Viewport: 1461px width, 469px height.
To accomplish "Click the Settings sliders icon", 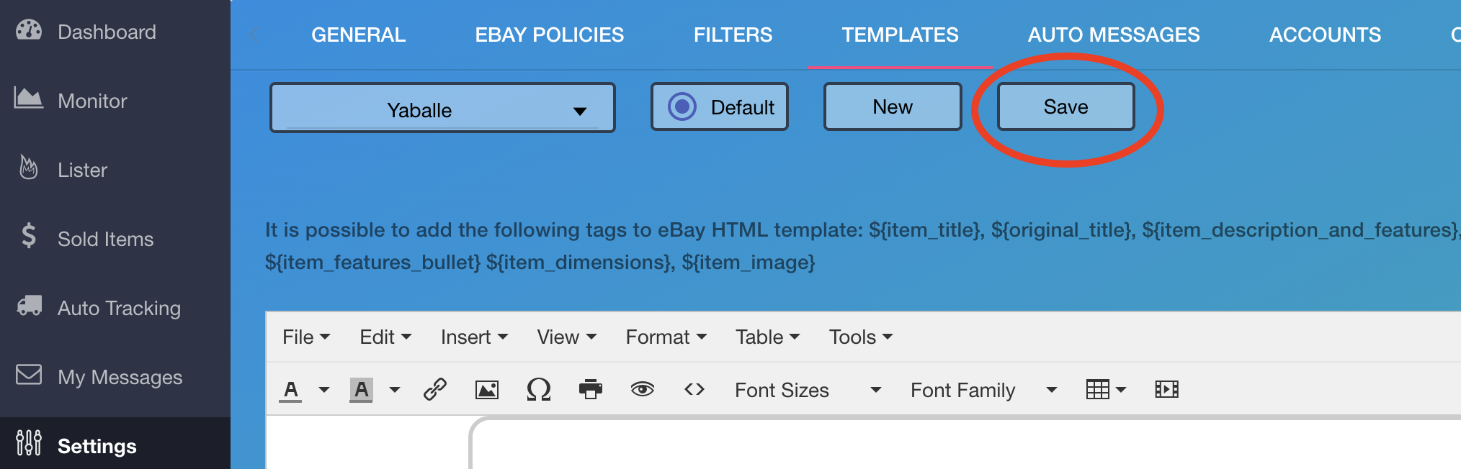I will click(x=29, y=443).
